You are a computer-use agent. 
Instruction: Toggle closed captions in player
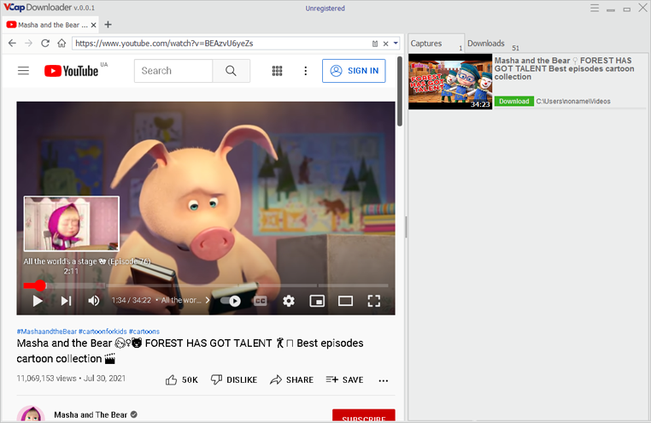(260, 301)
